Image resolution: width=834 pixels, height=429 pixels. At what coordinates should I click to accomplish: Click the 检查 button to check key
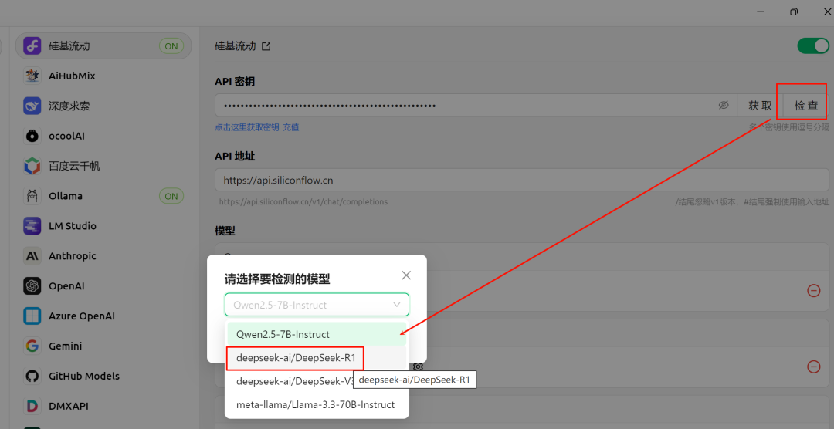click(x=805, y=105)
